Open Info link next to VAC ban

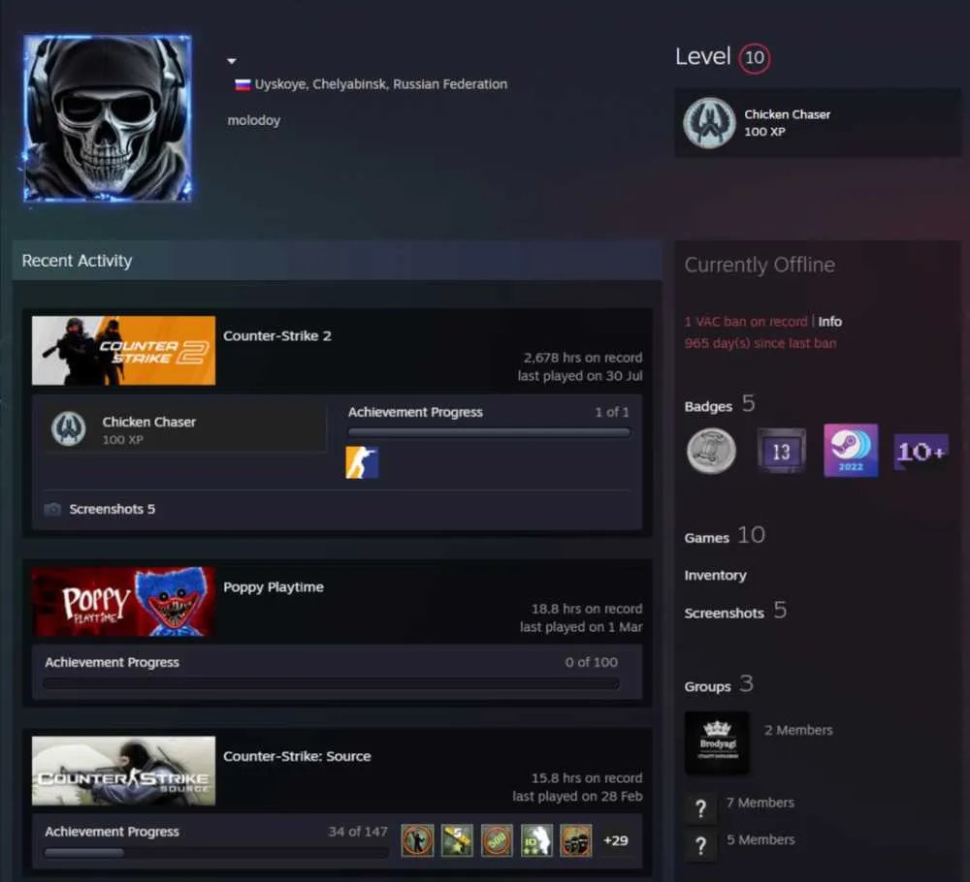pos(830,322)
